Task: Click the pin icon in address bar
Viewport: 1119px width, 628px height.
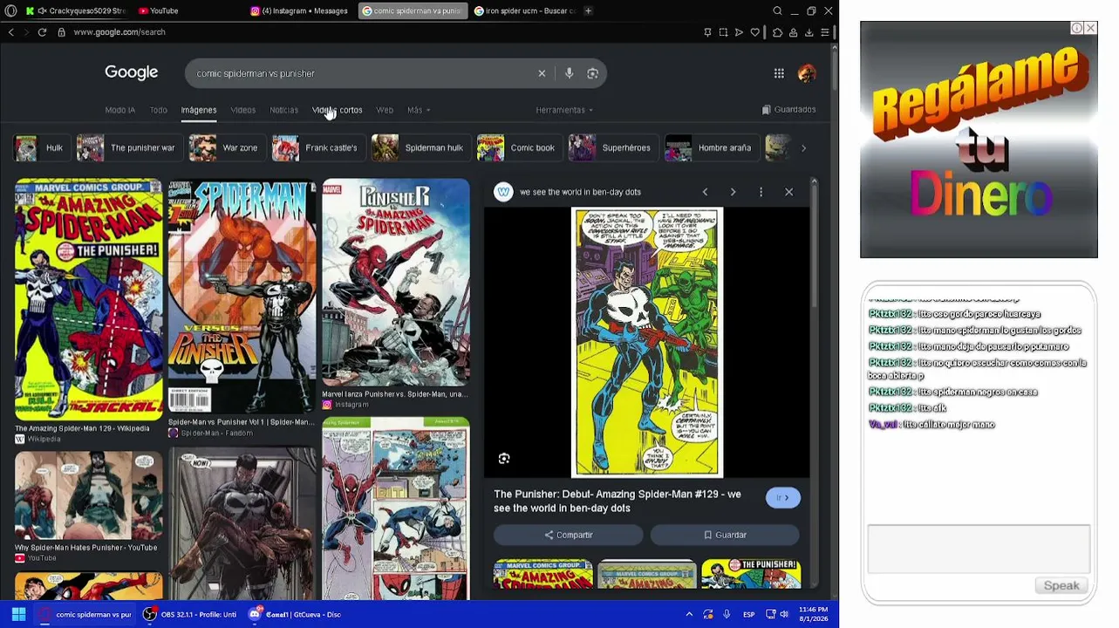Action: point(707,32)
